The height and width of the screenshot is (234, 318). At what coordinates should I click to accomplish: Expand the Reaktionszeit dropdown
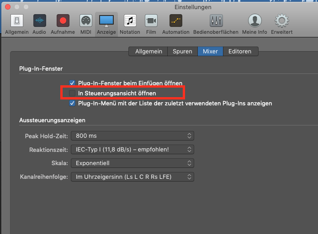tap(132, 150)
